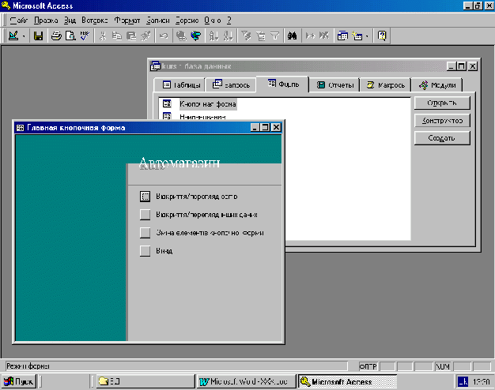Image resolution: width=495 pixels, height=390 pixels.
Task: Open the Пуск Start button
Action: [x=19, y=381]
